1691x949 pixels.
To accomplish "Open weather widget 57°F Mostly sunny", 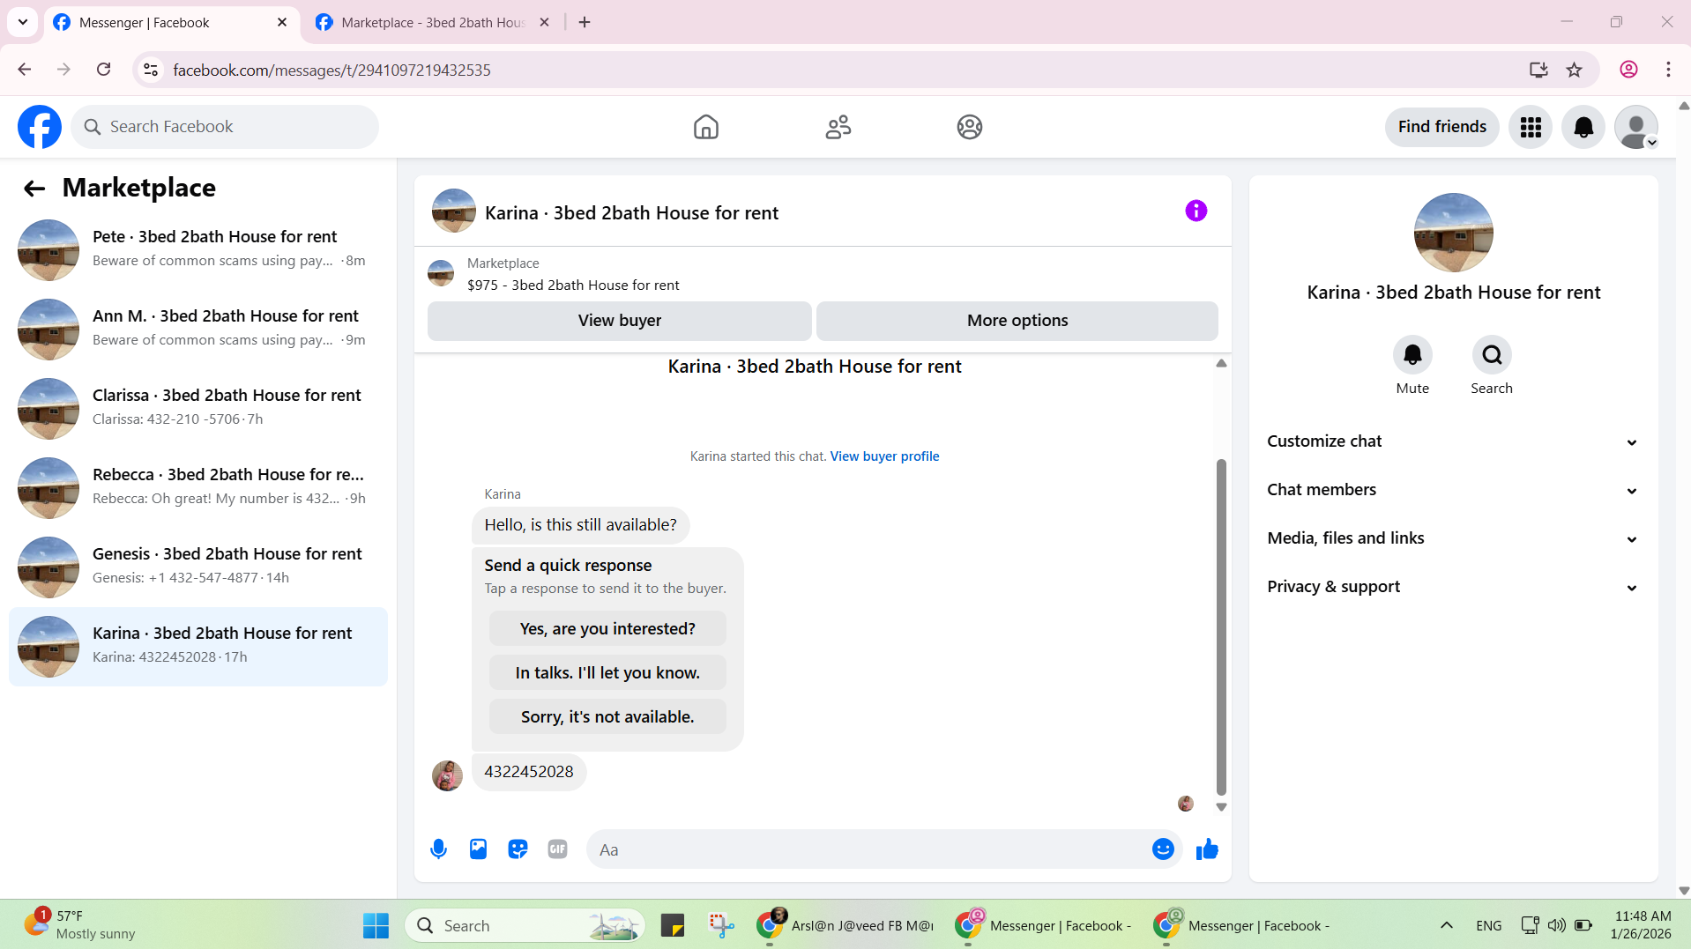I will point(79,924).
